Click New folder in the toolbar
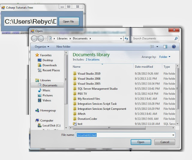Screen dimensions: 192x160 pos(63,47)
